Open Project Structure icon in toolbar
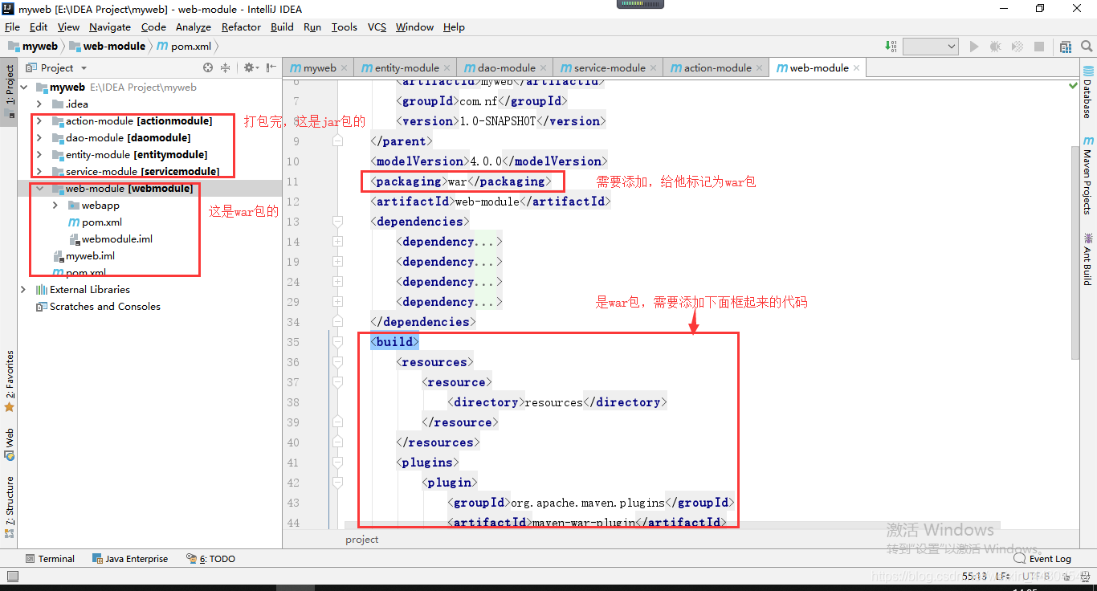 pos(1066,47)
